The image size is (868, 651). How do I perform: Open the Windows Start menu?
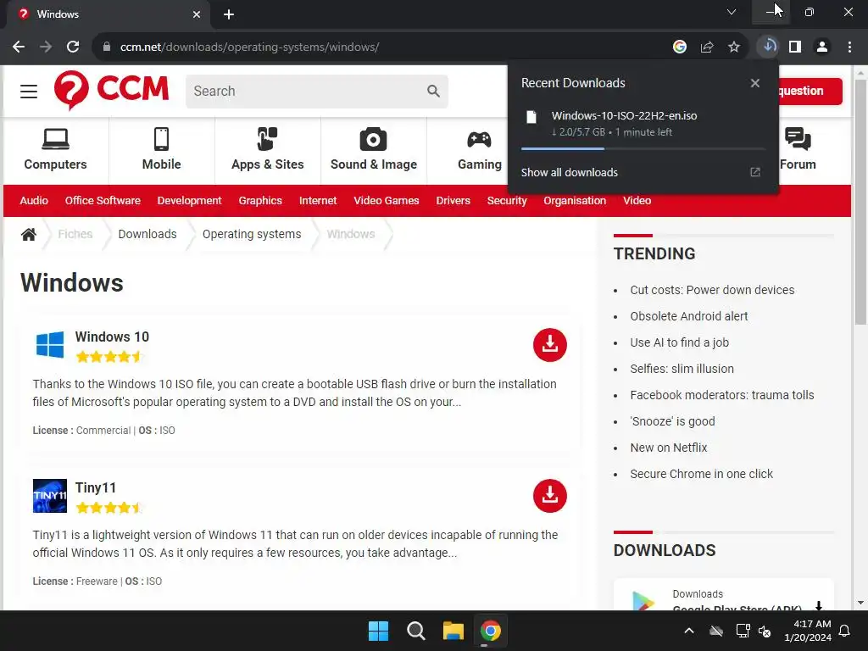[379, 631]
